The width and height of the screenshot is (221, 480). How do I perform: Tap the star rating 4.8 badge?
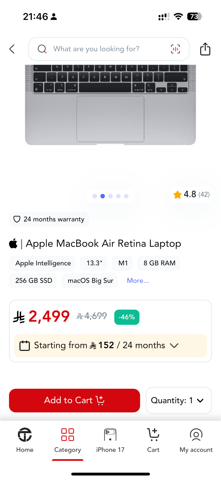pos(191,194)
